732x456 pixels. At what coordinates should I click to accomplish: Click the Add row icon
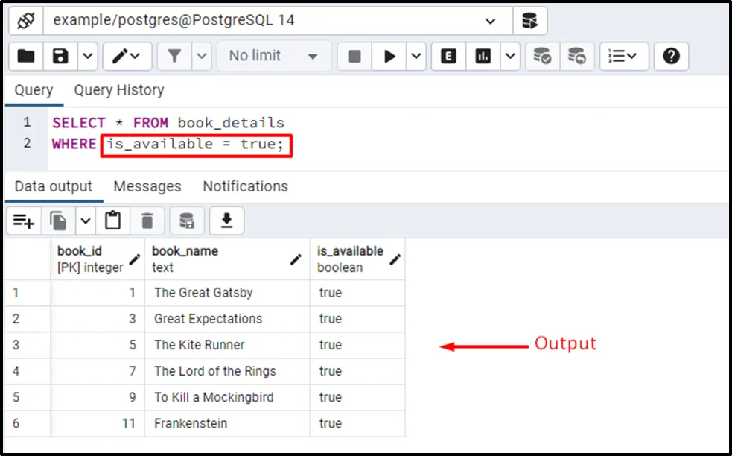(24, 221)
